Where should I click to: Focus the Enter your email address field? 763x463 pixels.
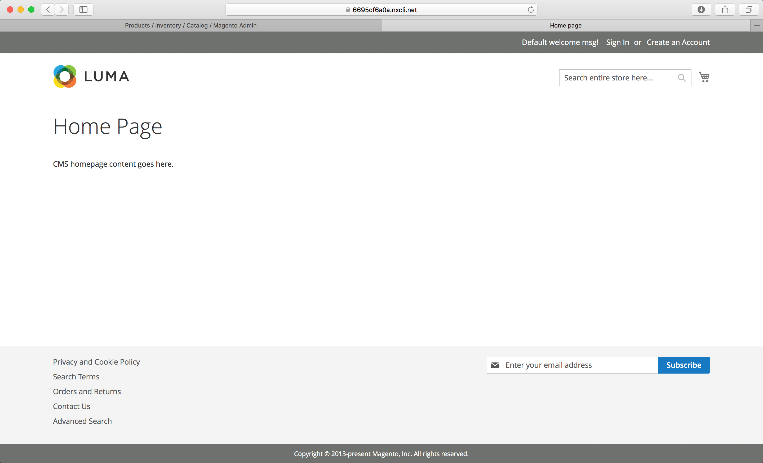click(x=572, y=365)
